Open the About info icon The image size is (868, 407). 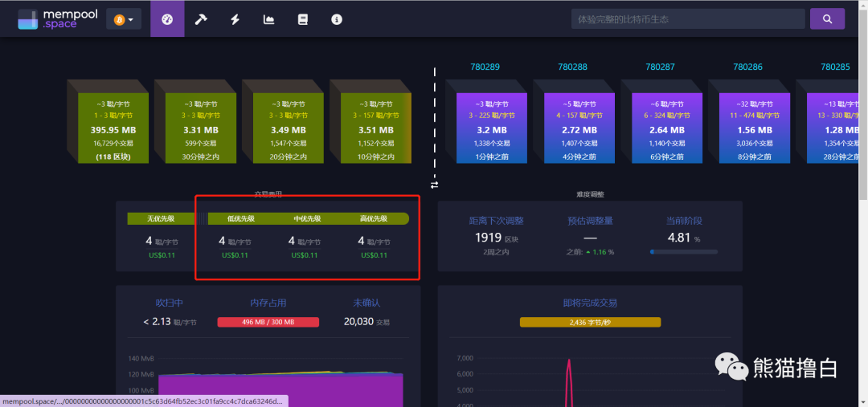(x=337, y=19)
